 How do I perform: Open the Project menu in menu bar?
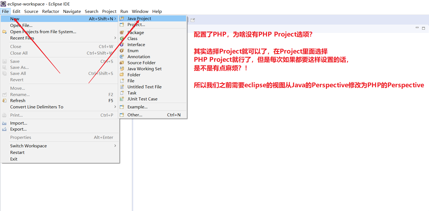click(109, 11)
